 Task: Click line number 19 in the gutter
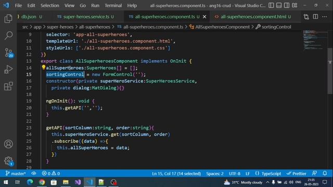[29, 101]
